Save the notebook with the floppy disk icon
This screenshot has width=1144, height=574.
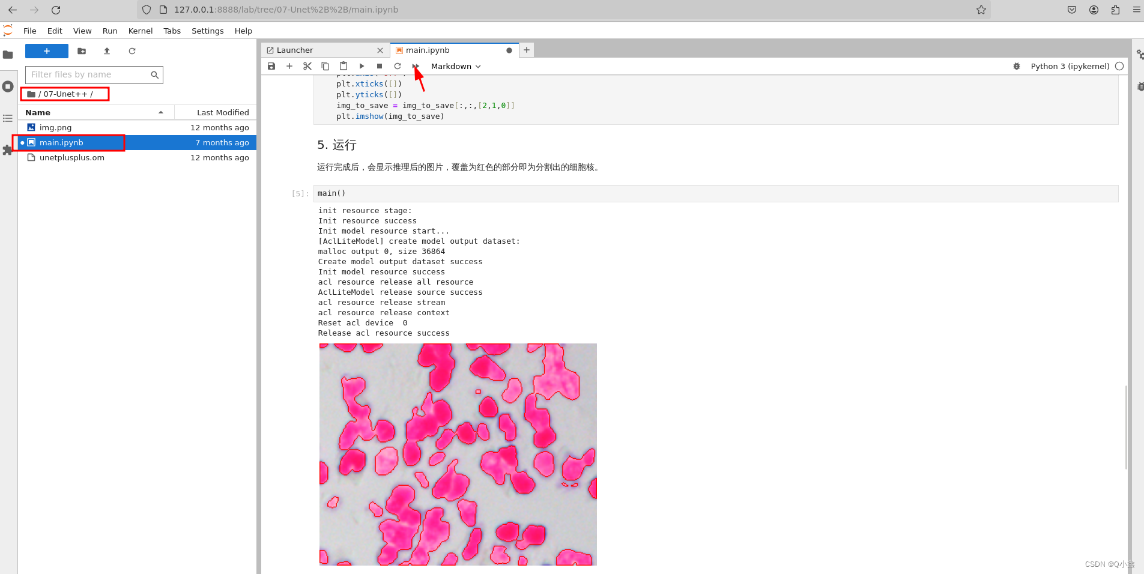(271, 66)
